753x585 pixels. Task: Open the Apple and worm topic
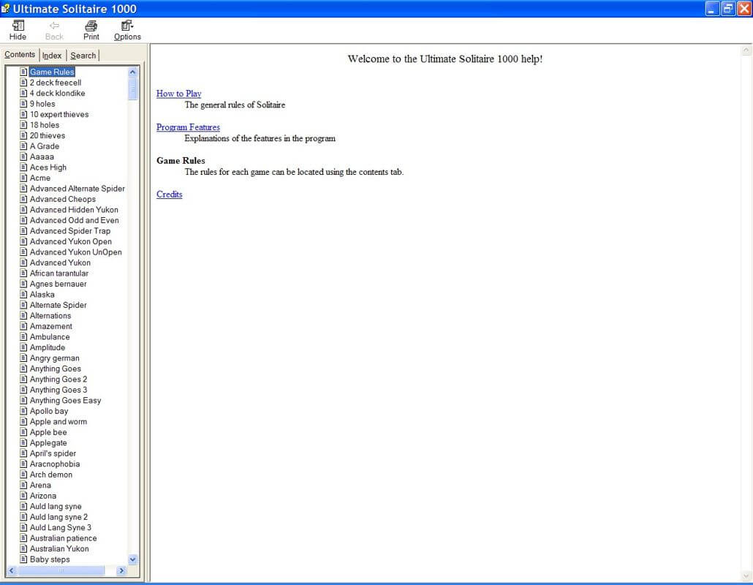tap(58, 421)
